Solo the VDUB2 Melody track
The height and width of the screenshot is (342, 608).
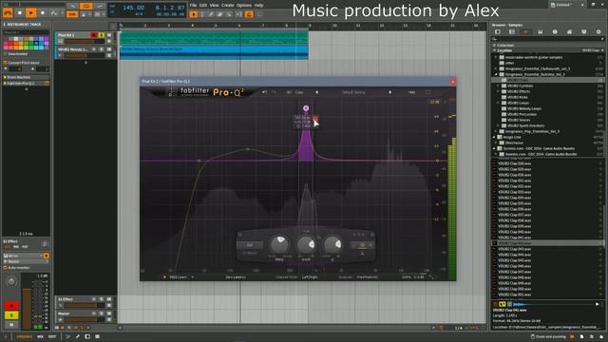[102, 49]
